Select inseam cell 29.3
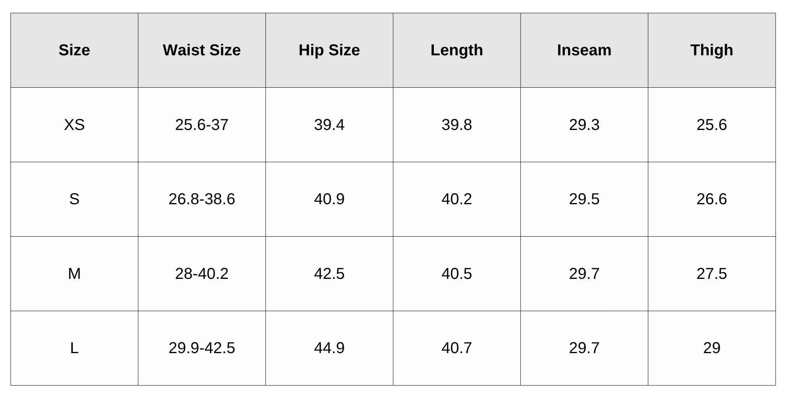791x395 pixels. [584, 125]
